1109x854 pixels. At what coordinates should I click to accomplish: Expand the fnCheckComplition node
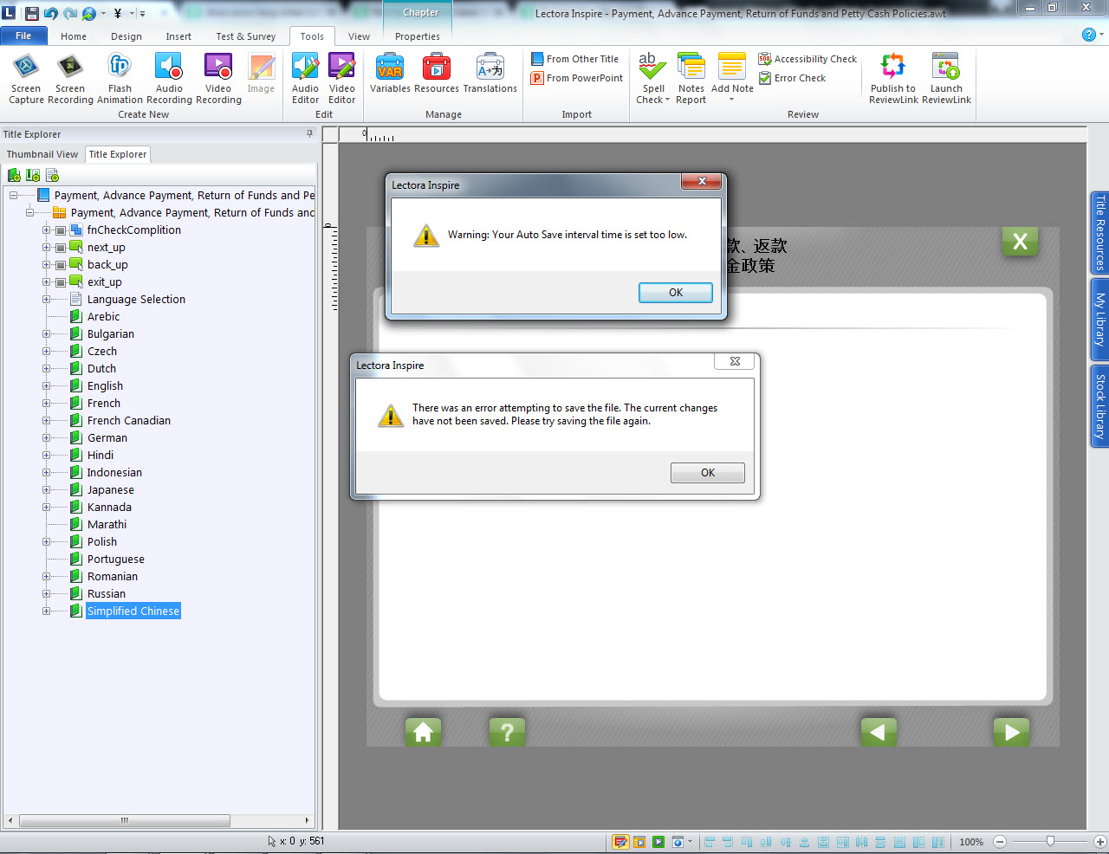click(x=47, y=230)
